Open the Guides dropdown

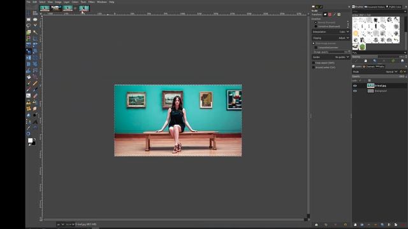331,57
